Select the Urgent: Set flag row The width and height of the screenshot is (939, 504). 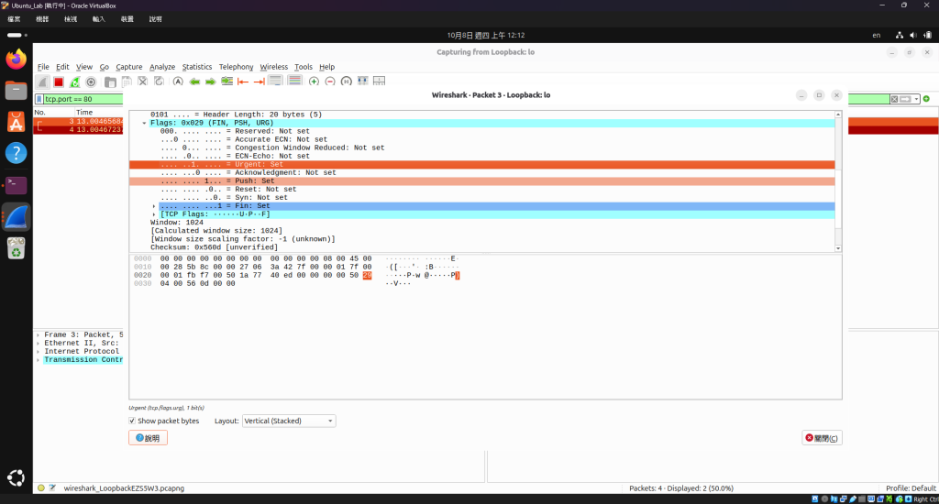point(482,165)
